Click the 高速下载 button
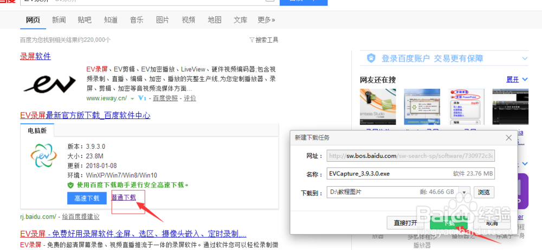Screen dimensions: 542x250 [87, 198]
